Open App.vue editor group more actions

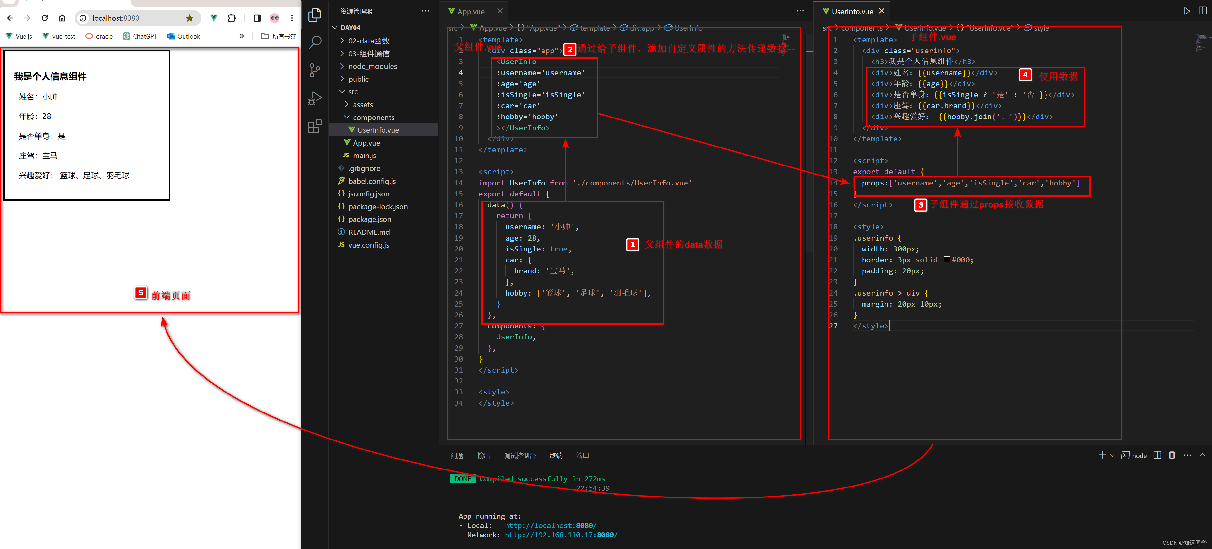[800, 11]
